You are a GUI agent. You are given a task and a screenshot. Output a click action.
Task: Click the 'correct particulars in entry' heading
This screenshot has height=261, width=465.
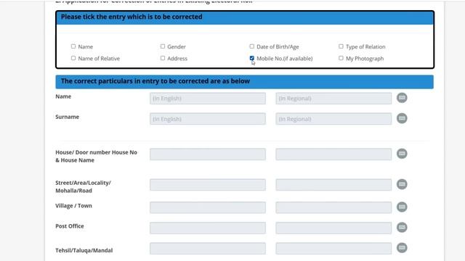pyautogui.click(x=155, y=81)
